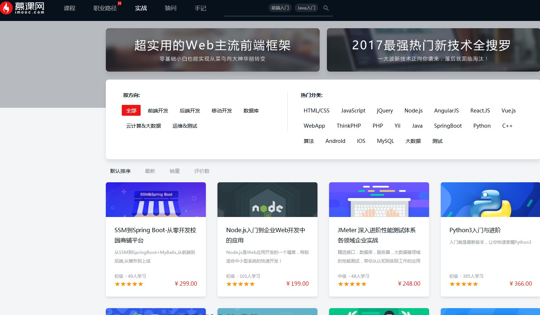
Task: Open the SpringBoot hot category
Action: click(448, 125)
